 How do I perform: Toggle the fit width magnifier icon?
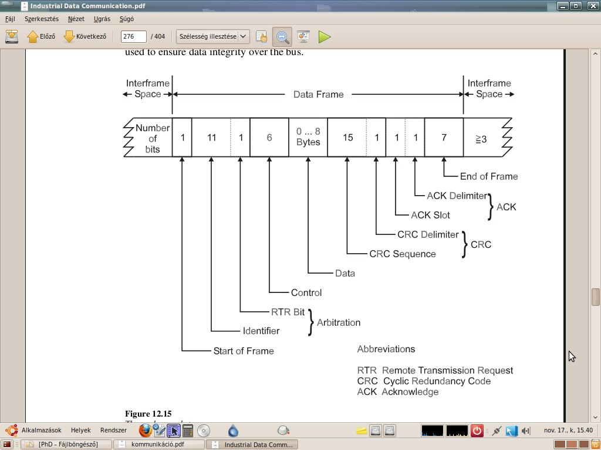(x=282, y=36)
